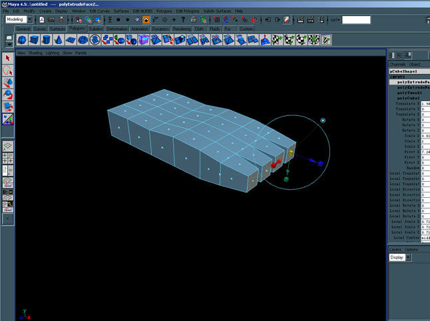430x321 pixels.
Task: Switch to single perspective view layout
Action: pos(8,146)
